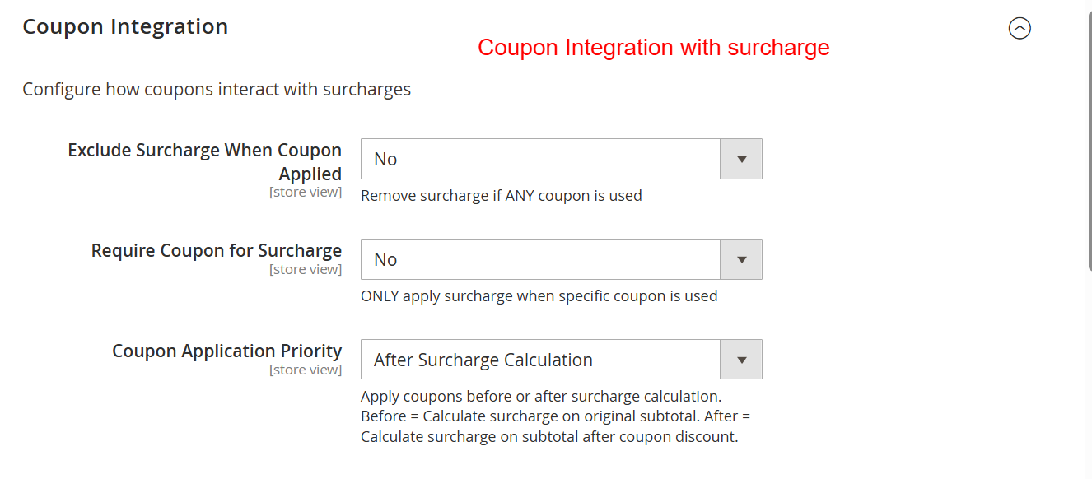The image size is (1092, 479).
Task: Click the Require Coupon for Surcharge label
Action: point(216,250)
